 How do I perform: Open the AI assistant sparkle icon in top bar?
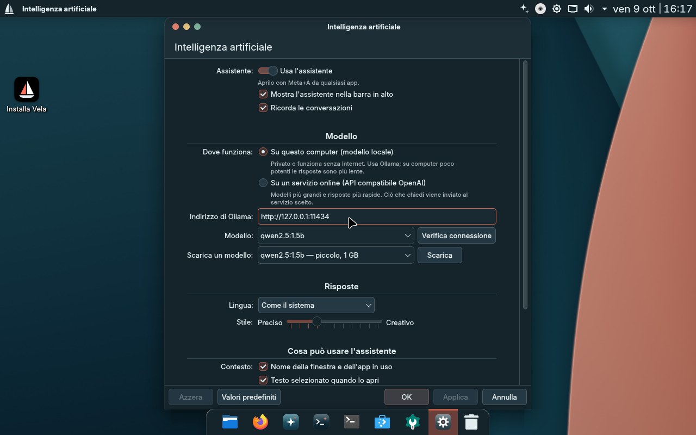[x=524, y=9]
